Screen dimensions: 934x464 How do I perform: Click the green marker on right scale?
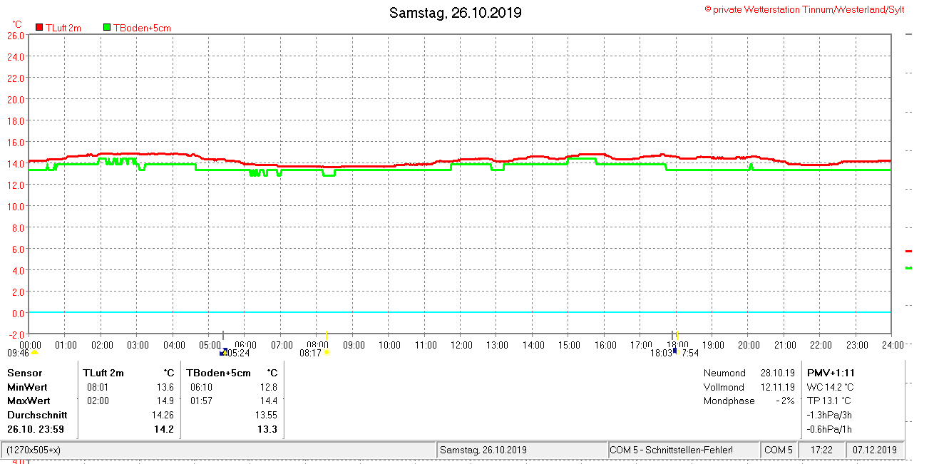(908, 268)
